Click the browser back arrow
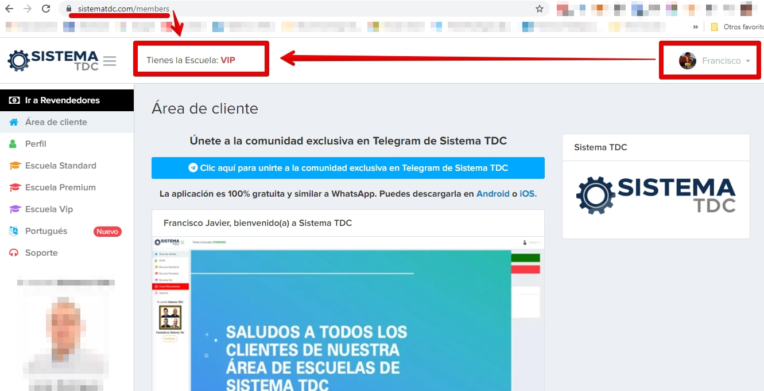The image size is (764, 391). (9, 9)
